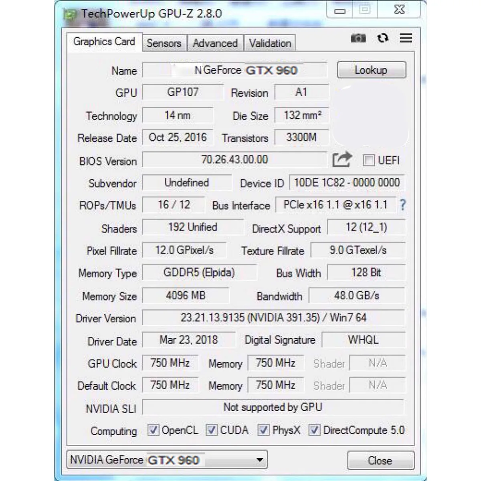Click the GPU Clock value 750 MHz
Screen dimensions: 481x481
tap(170, 363)
